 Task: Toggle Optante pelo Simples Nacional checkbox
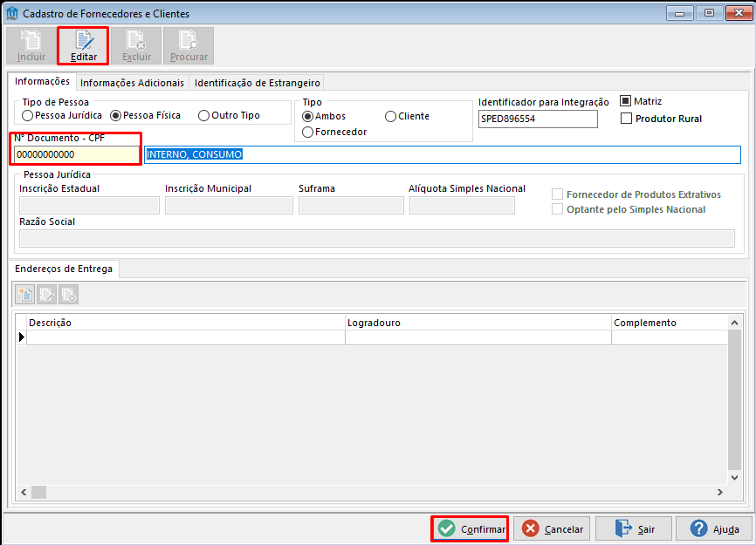[557, 209]
